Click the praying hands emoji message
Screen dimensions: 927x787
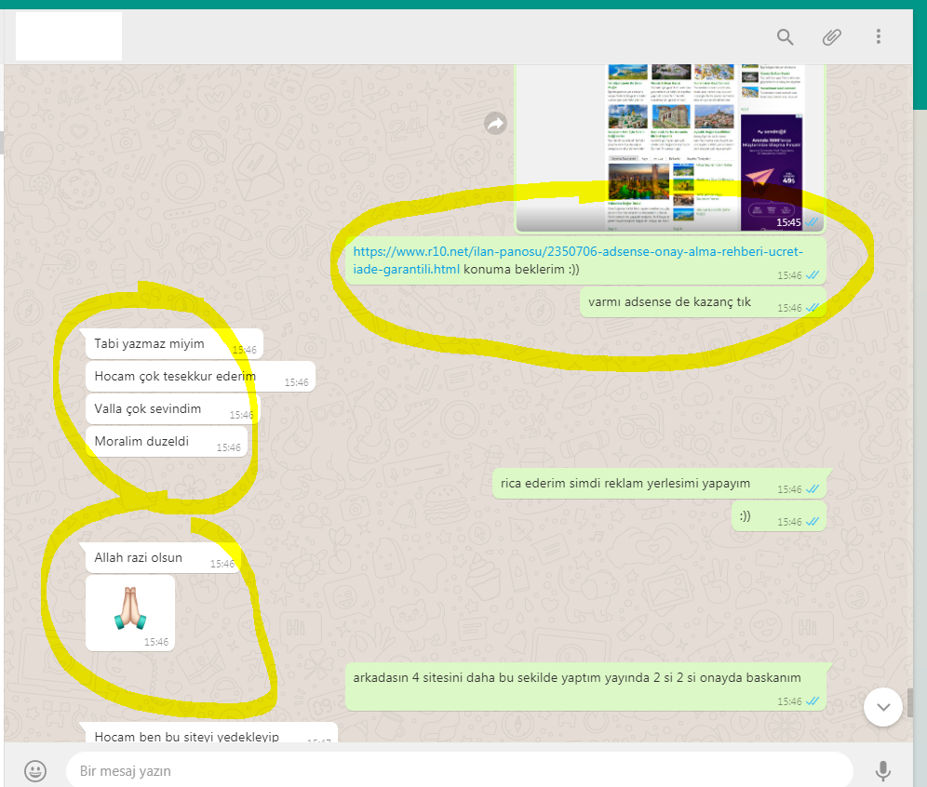point(130,613)
